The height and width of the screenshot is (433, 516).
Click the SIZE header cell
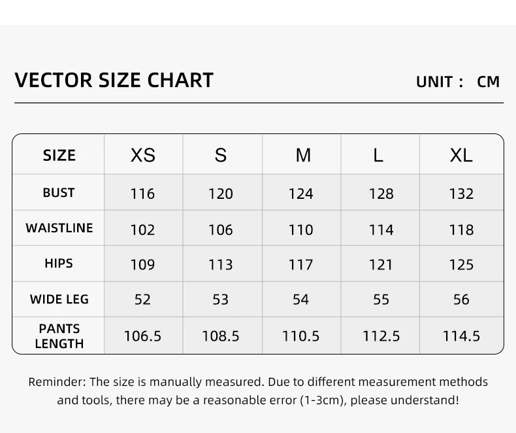click(x=59, y=155)
